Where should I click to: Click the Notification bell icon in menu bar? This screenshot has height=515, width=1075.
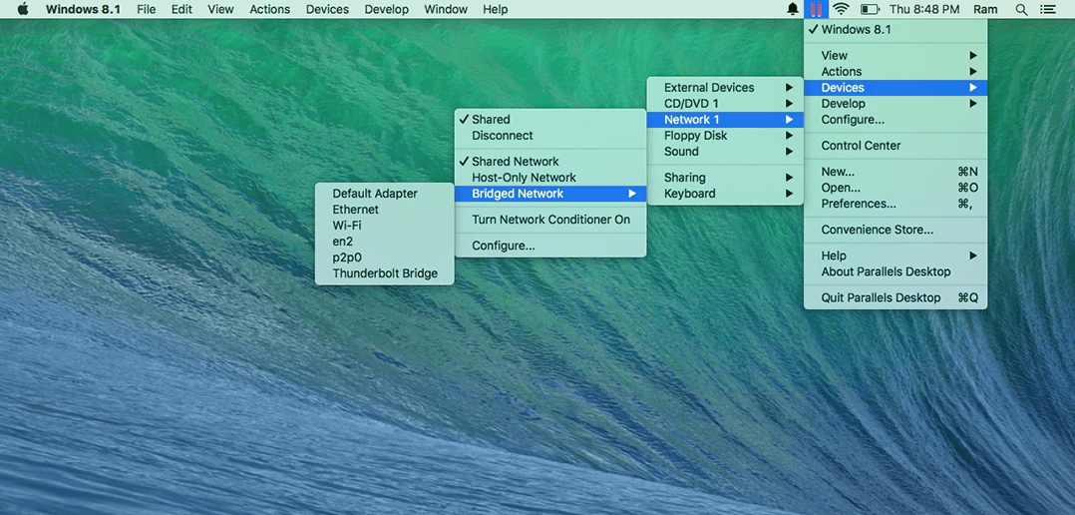[793, 9]
